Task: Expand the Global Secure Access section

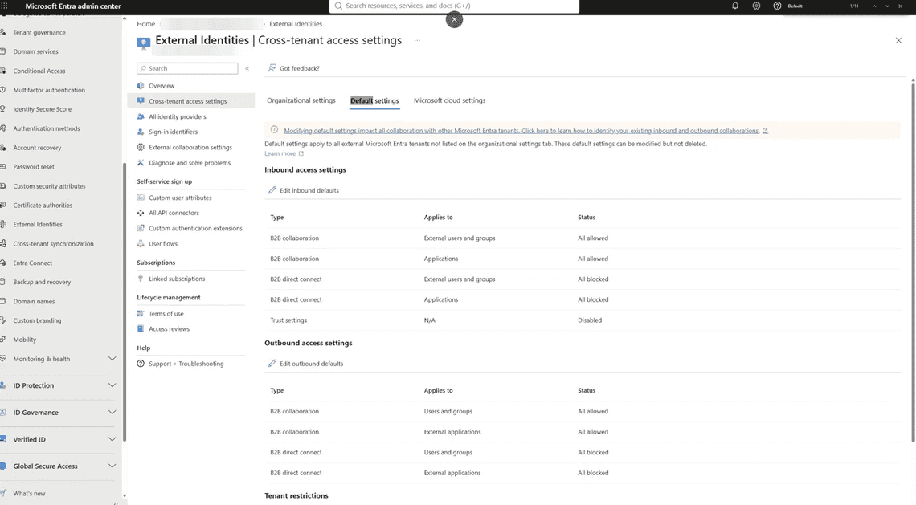Action: pyautogui.click(x=112, y=466)
